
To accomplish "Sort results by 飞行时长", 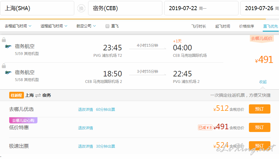I will point(199,26).
